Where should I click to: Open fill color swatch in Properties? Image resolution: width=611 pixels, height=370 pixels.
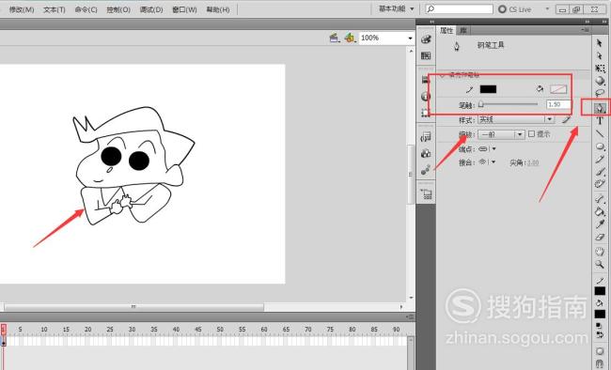pyautogui.click(x=558, y=89)
